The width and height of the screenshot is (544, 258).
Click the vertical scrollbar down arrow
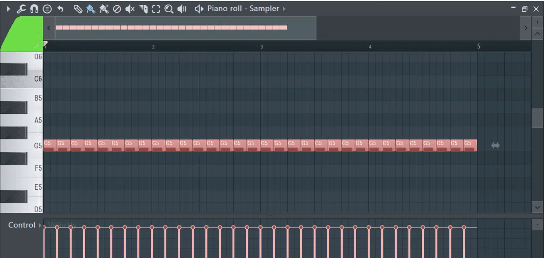point(537,207)
